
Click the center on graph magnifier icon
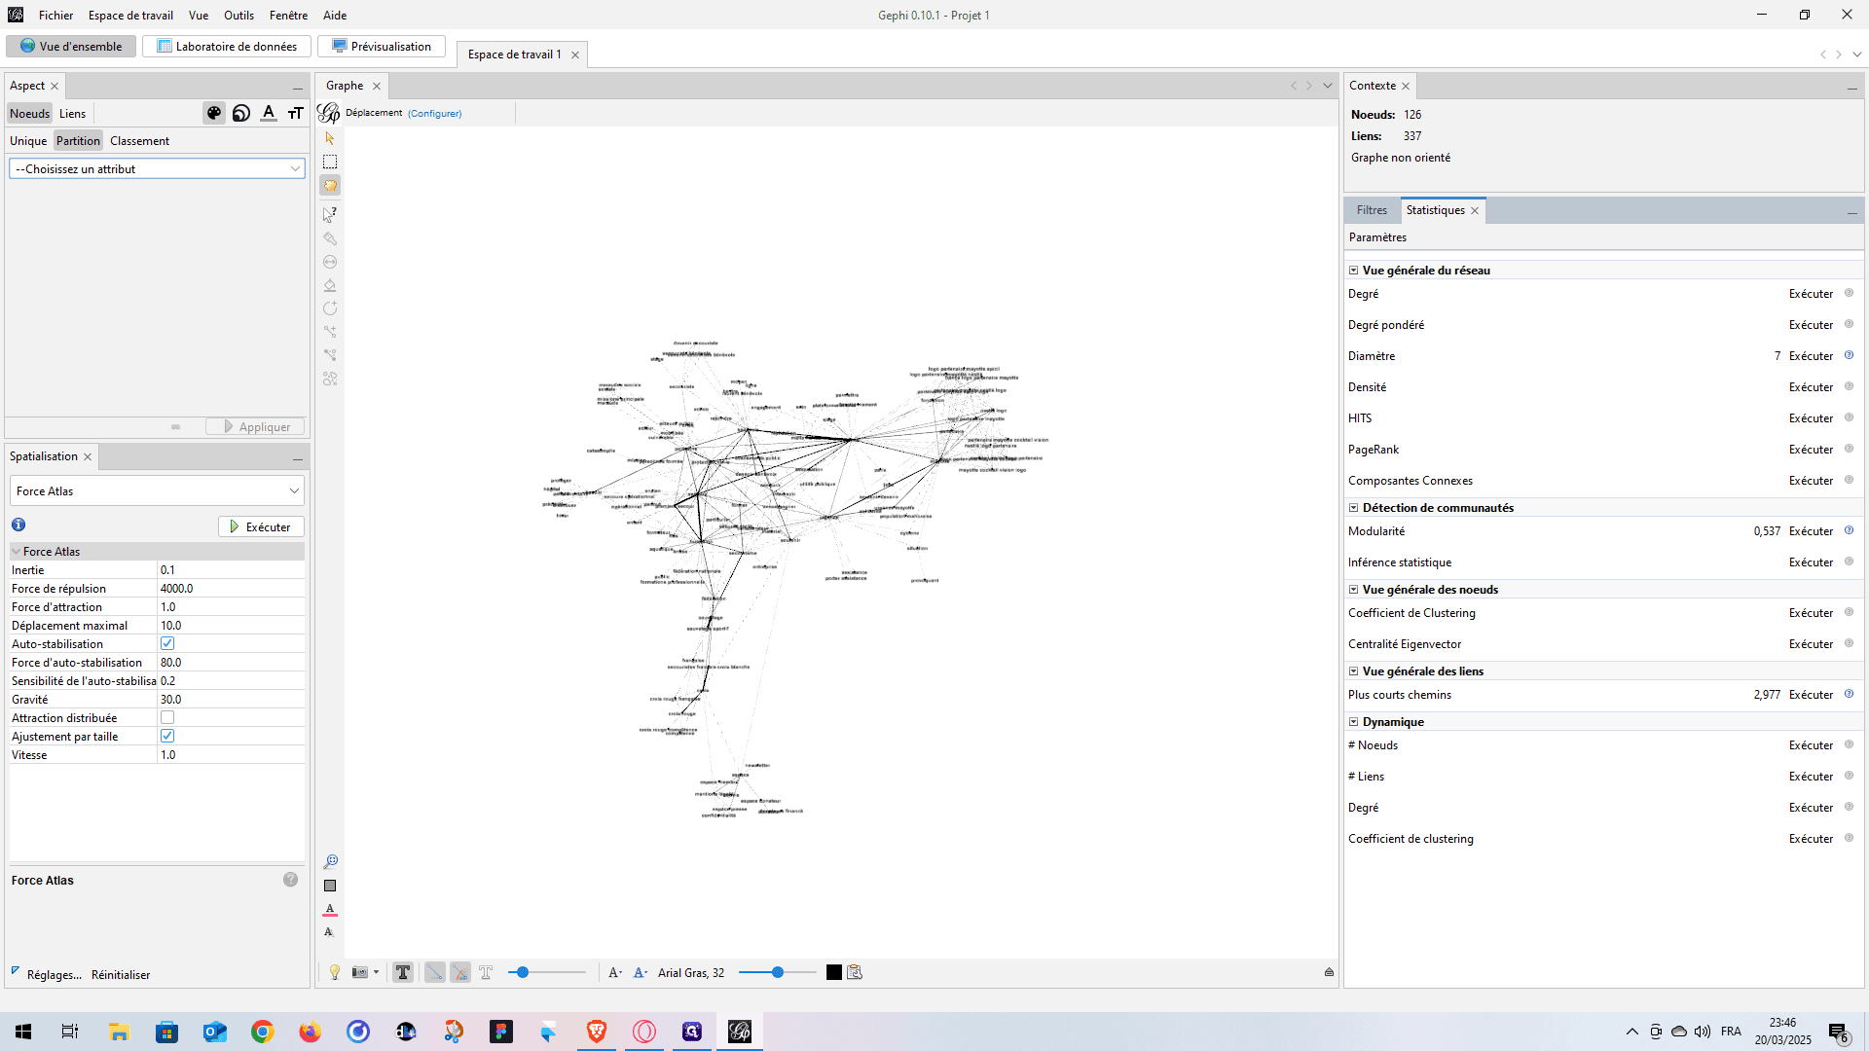(x=330, y=861)
